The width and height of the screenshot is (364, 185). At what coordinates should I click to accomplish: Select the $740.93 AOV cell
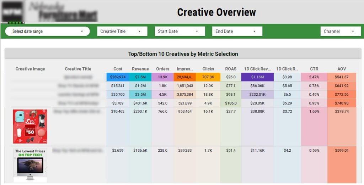click(342, 103)
